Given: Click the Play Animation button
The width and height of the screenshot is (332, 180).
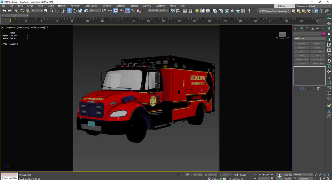Looking at the screenshot, I should 264,175.
